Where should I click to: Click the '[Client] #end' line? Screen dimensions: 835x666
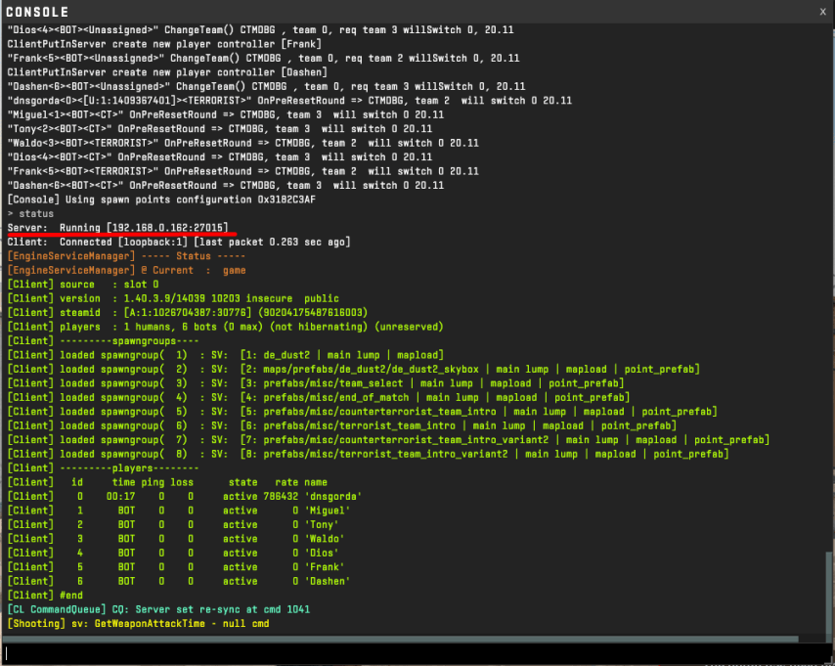click(x=44, y=595)
